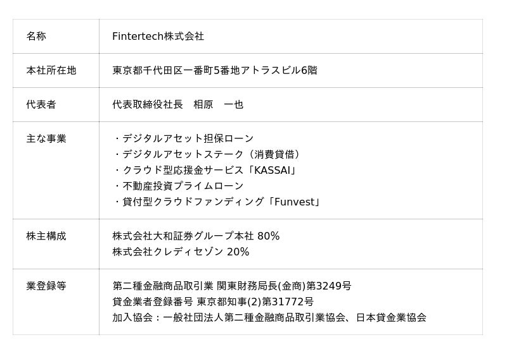The width and height of the screenshot is (507, 354).
Task: Select the 東京都千代田区一番町 address text
Action: click(x=163, y=71)
